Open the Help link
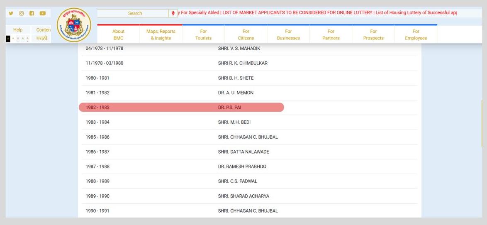This screenshot has width=487, height=225. coord(18,30)
